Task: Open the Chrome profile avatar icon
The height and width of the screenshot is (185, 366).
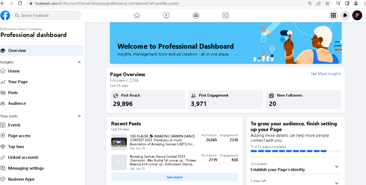Action: pyautogui.click(x=356, y=3)
